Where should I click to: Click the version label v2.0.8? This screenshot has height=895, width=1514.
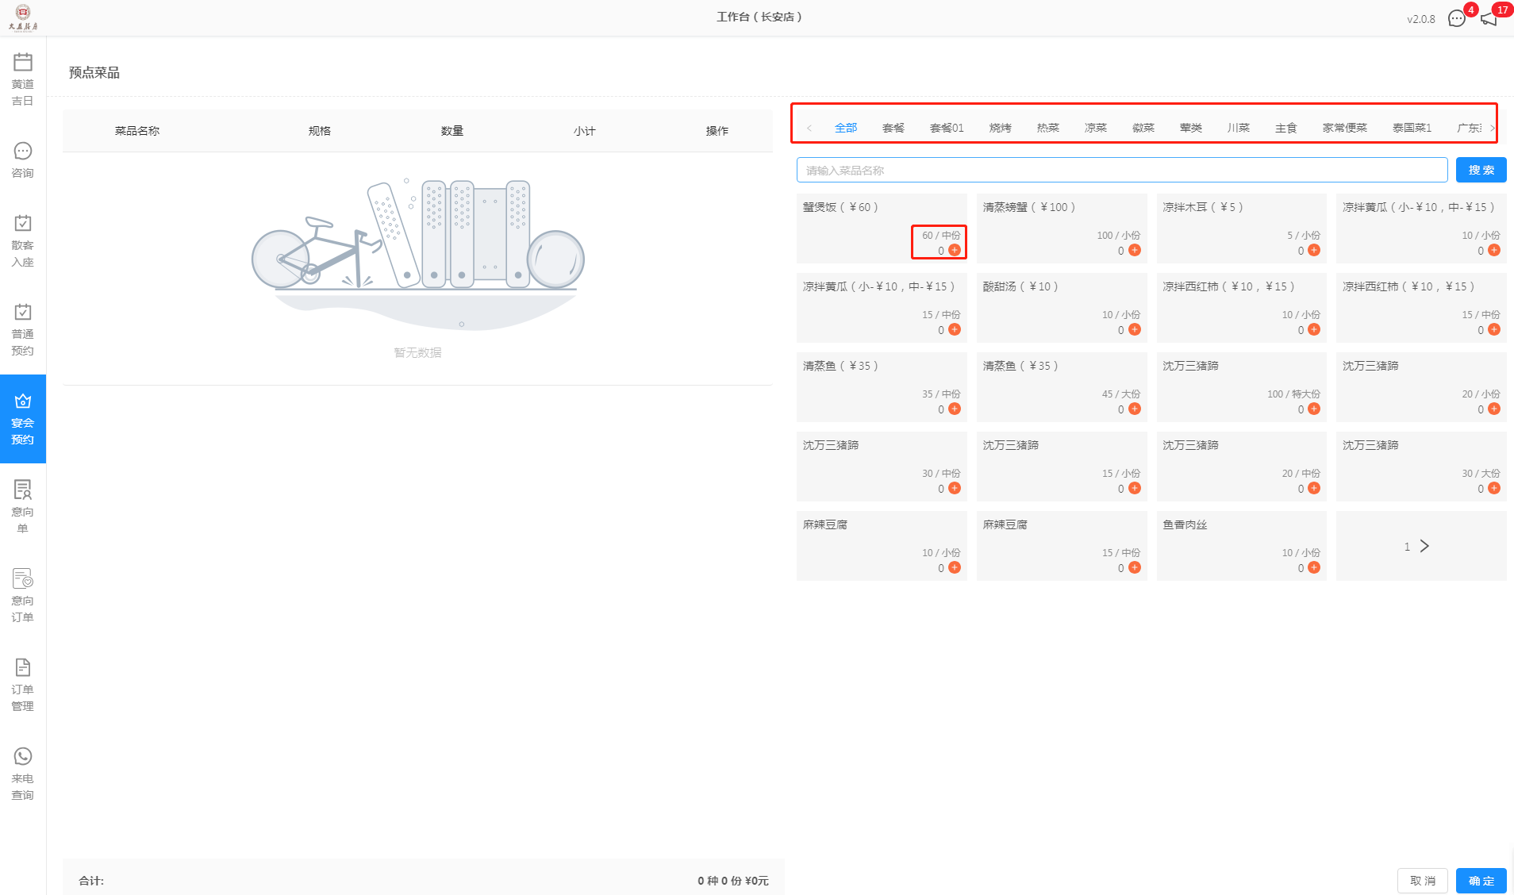click(x=1421, y=19)
